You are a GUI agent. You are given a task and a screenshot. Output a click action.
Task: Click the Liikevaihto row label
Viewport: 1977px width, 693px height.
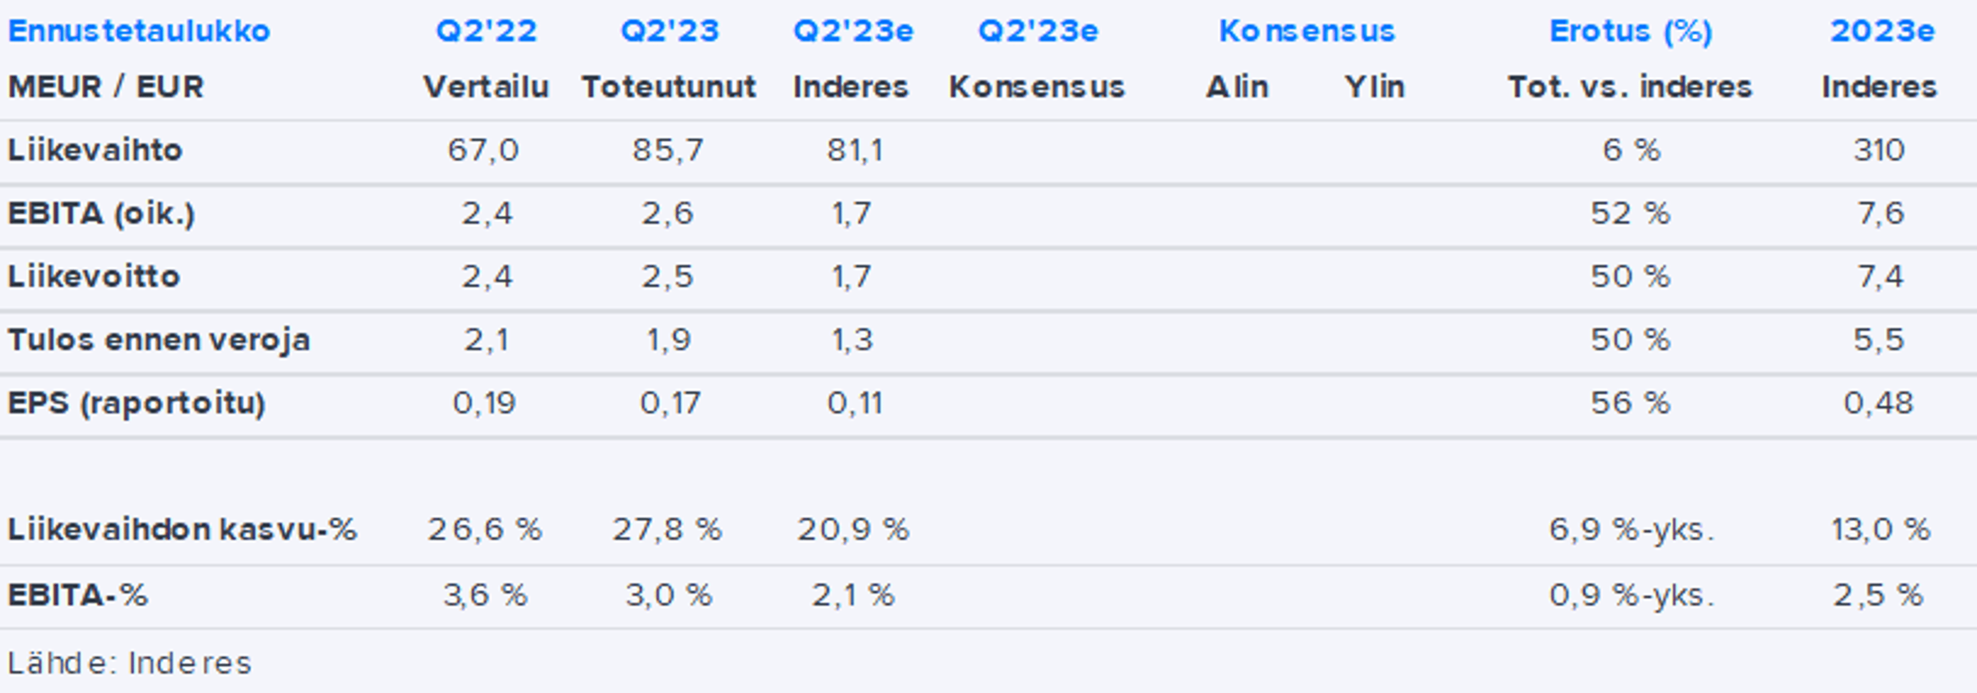[95, 150]
